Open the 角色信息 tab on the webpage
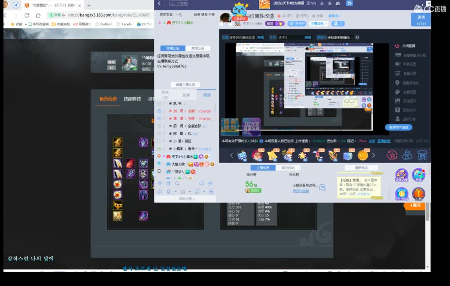Viewport: 450px width, 286px height. point(108,99)
